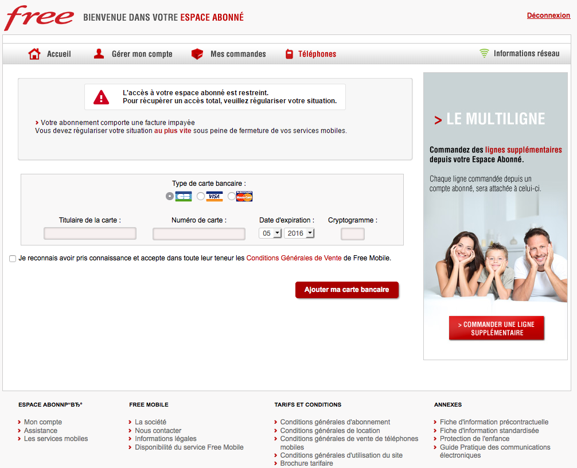Open the Assistance footer link
Viewport: 577px width, 468px height.
click(41, 431)
